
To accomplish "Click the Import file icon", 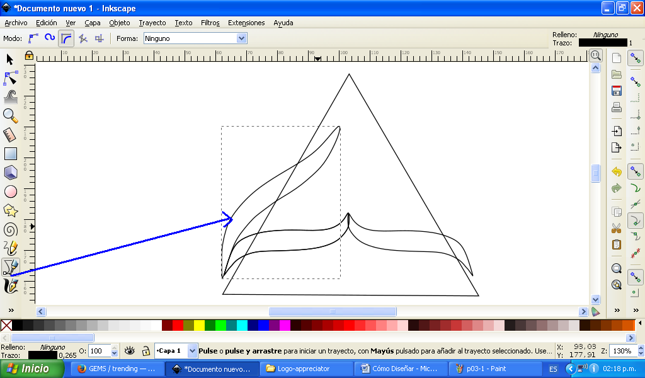I will pos(616,131).
